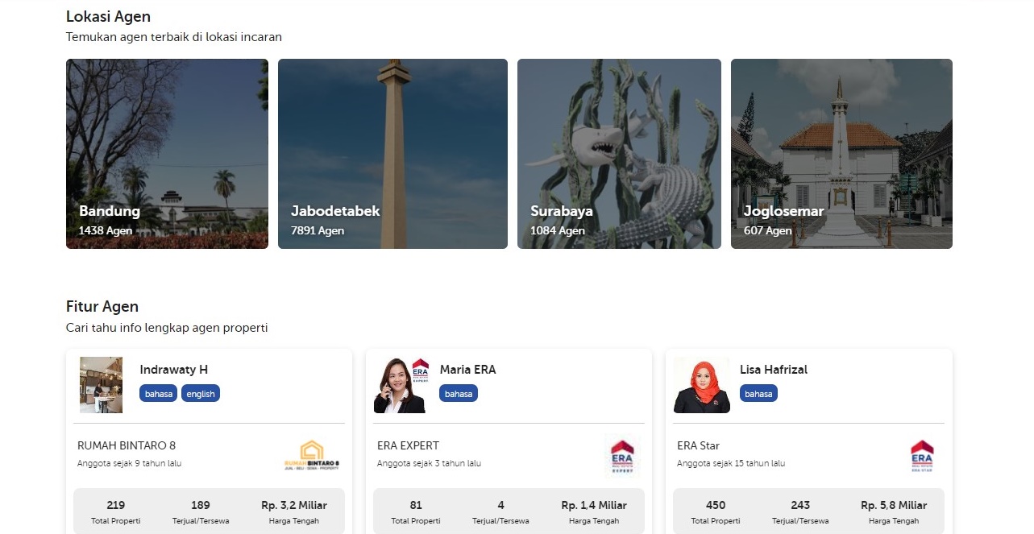
Task: Click the Rumah Bintaro 8 agency logo
Action: click(312, 455)
